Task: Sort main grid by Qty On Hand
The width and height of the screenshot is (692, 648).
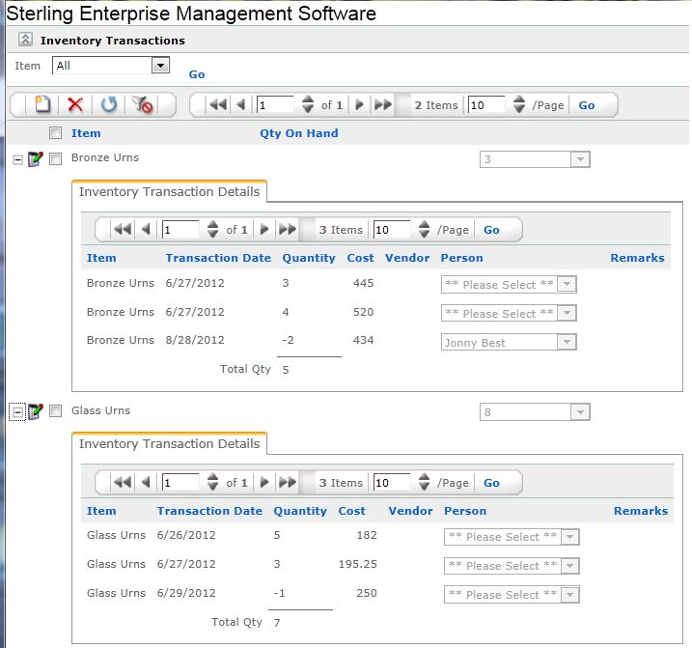Action: coord(299,133)
